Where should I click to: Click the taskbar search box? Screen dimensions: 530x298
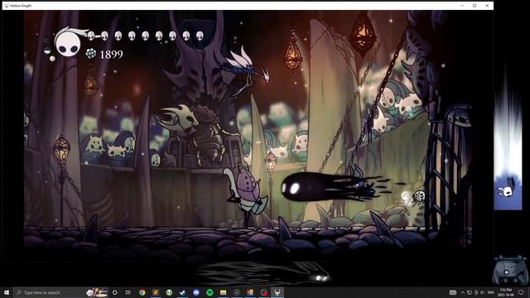point(61,292)
